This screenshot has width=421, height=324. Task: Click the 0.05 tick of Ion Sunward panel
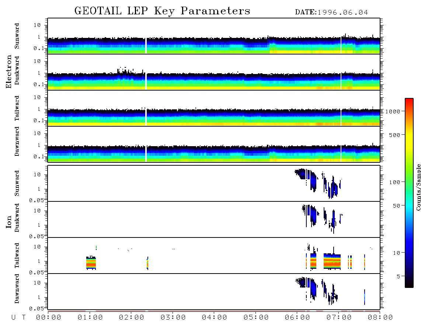point(36,200)
